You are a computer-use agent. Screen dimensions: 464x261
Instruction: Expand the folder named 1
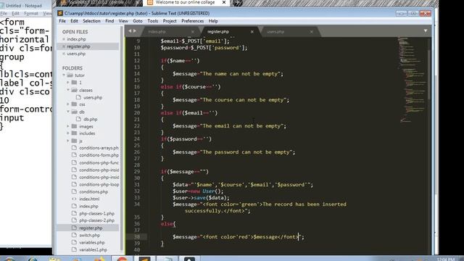click(x=68, y=82)
